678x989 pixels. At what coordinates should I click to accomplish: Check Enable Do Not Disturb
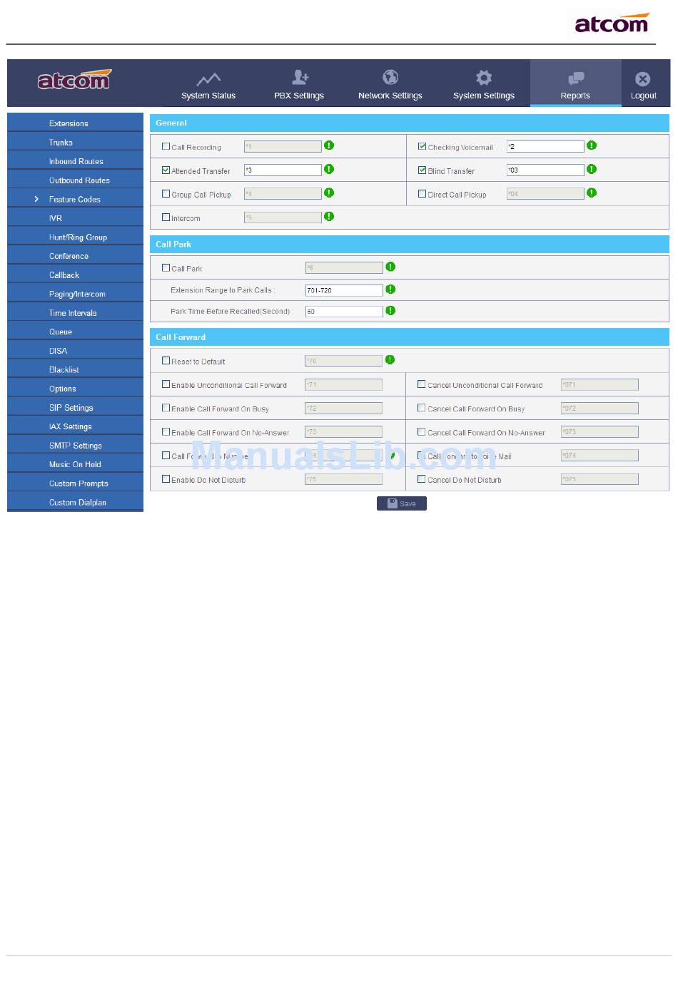coord(166,479)
